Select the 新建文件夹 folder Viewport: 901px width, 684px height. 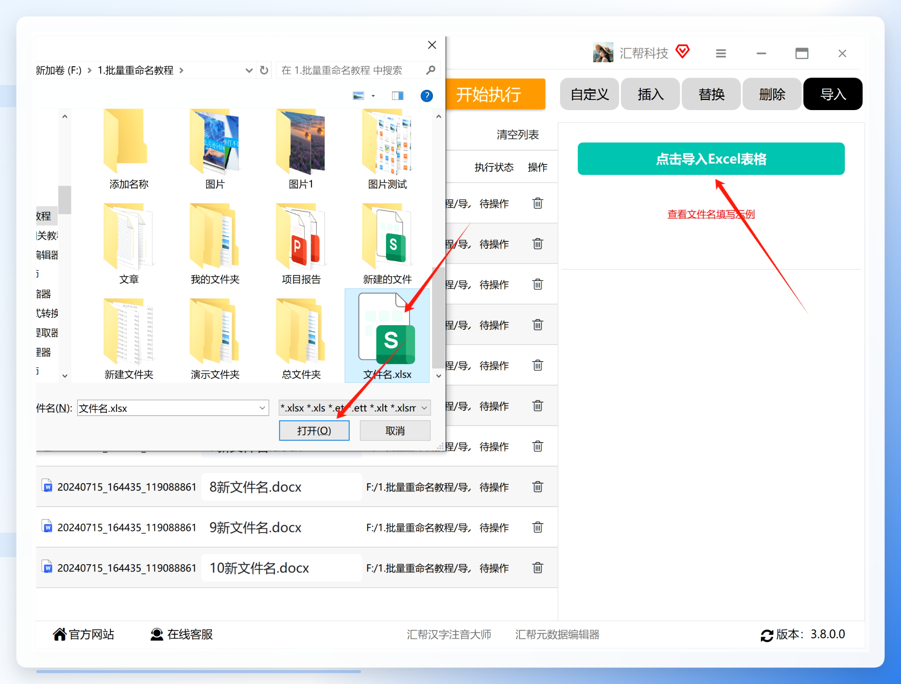coord(128,339)
